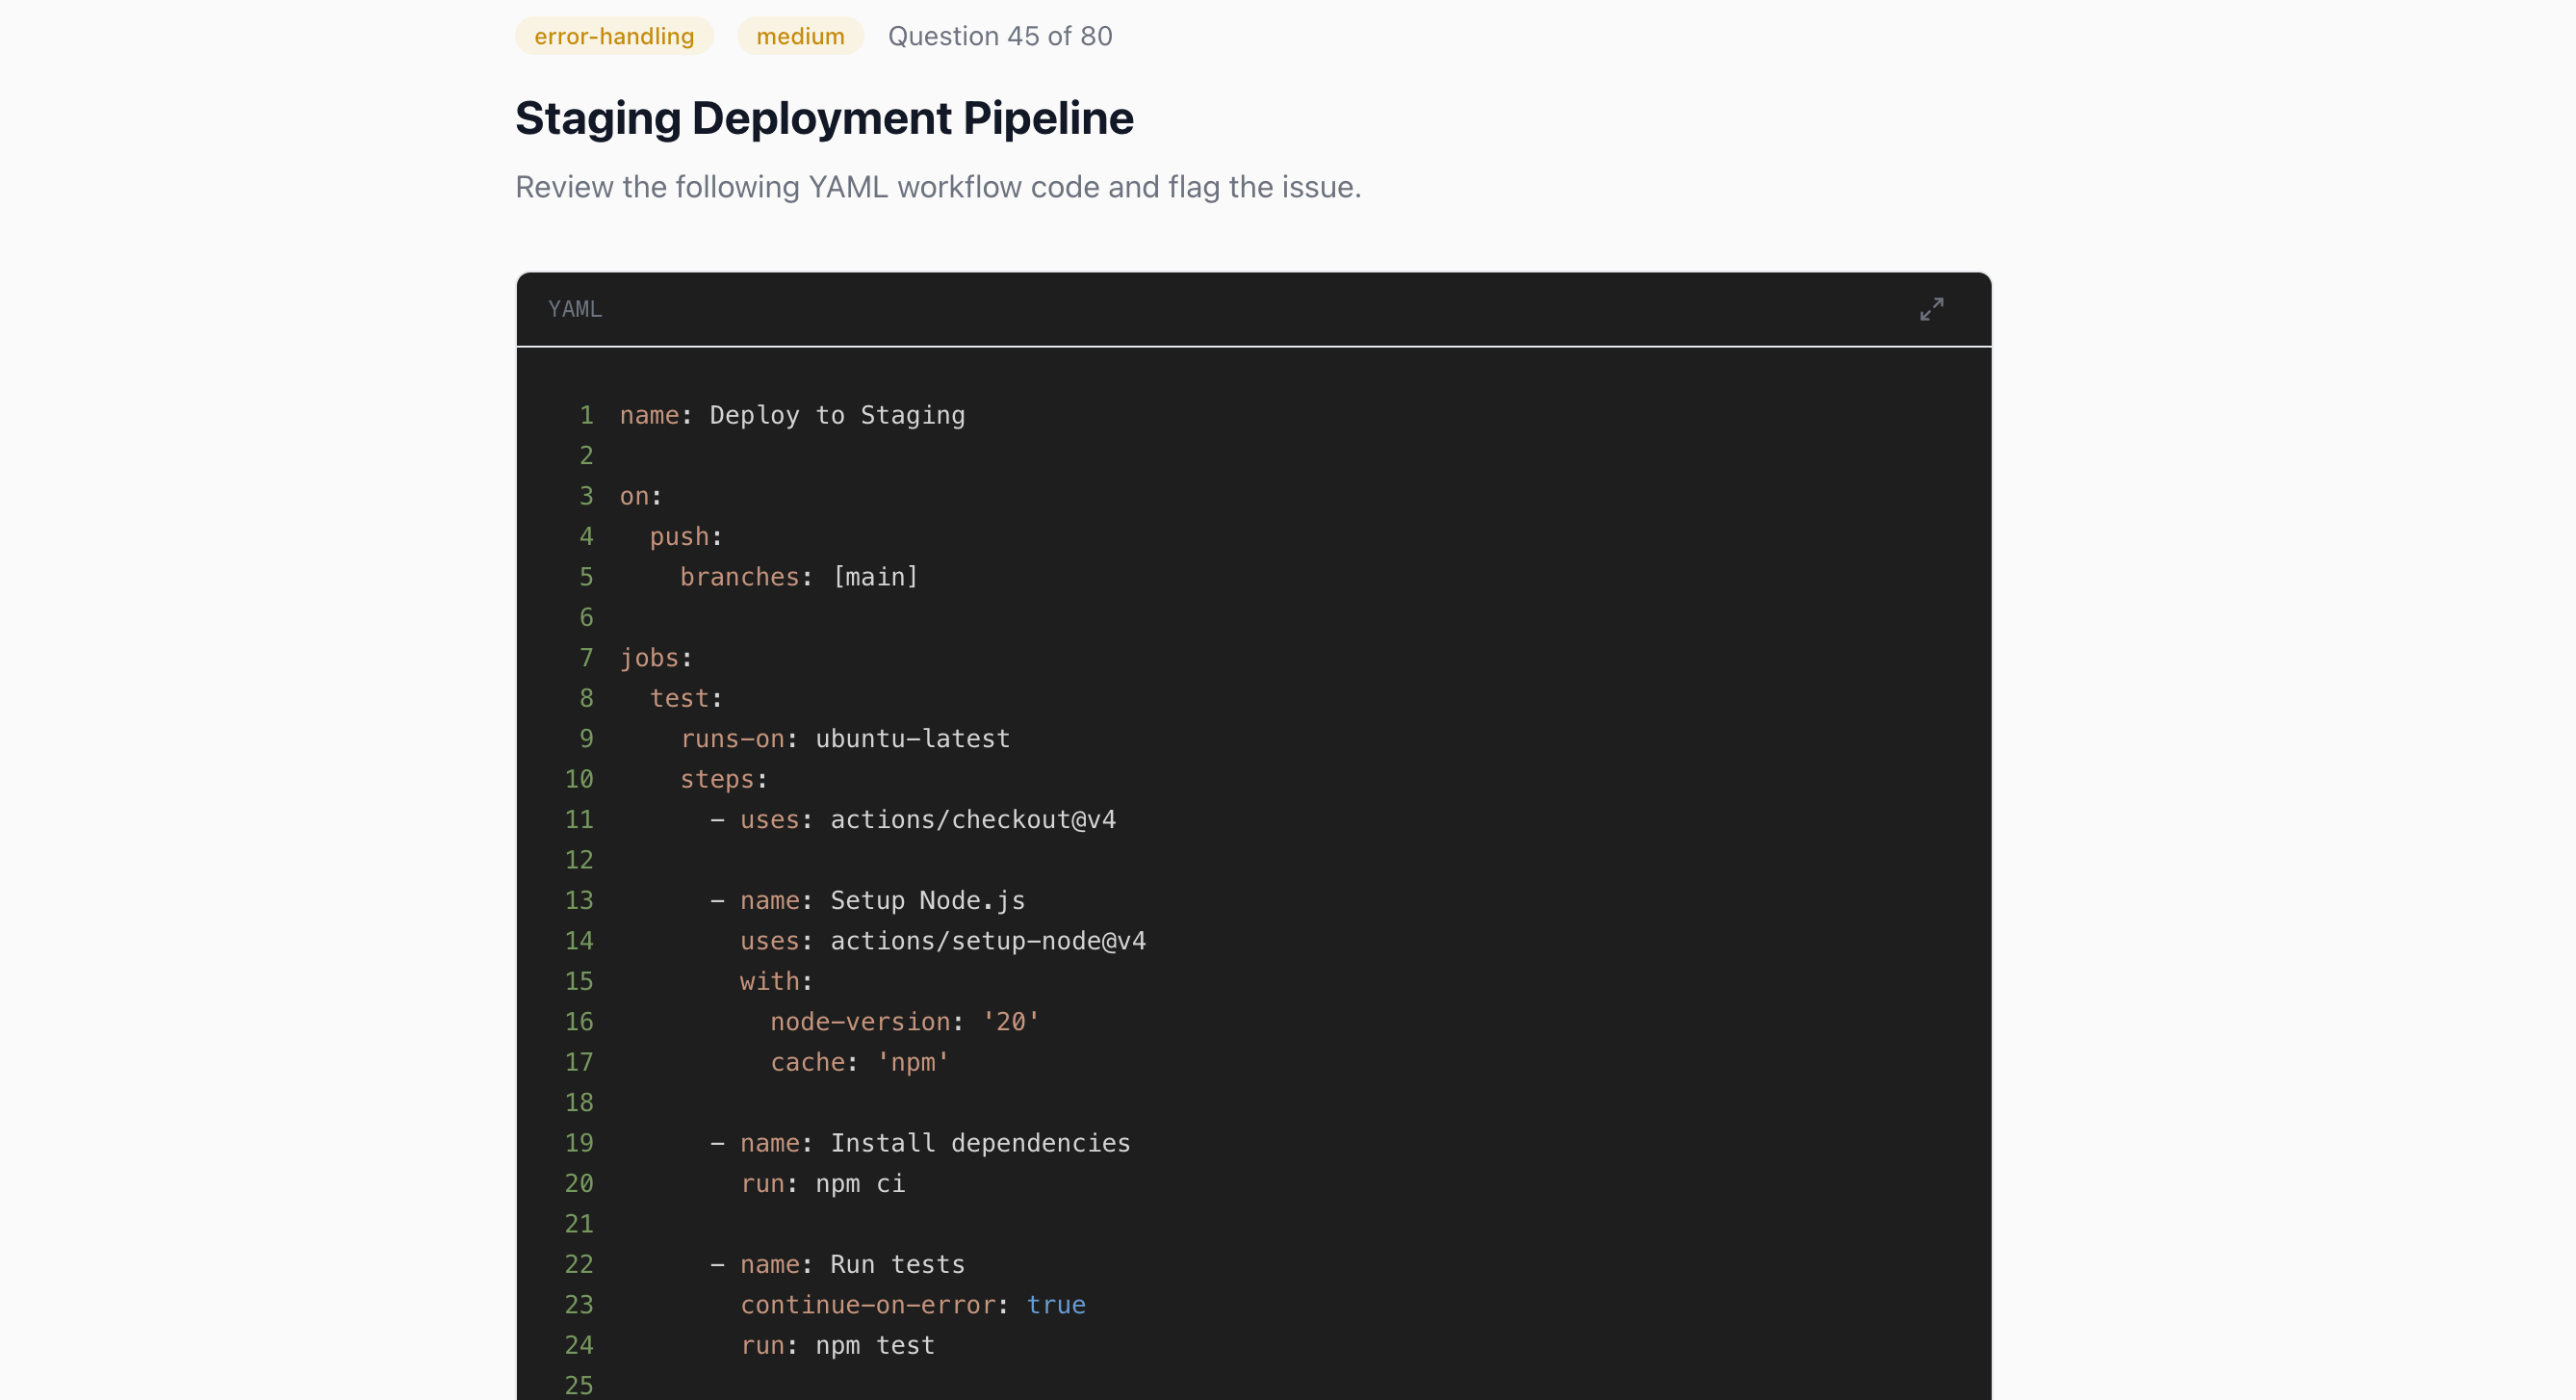Select the true value on line 23

click(x=1056, y=1305)
